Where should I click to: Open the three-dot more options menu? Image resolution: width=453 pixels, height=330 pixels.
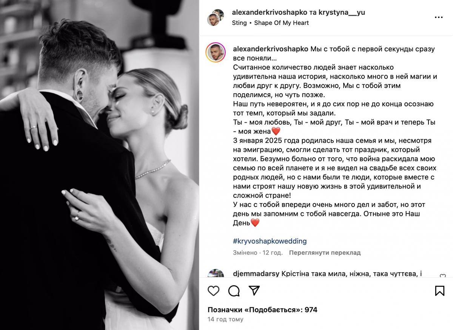(439, 17)
